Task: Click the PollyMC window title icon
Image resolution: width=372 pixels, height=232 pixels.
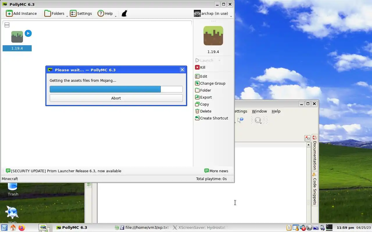Action: point(5,4)
